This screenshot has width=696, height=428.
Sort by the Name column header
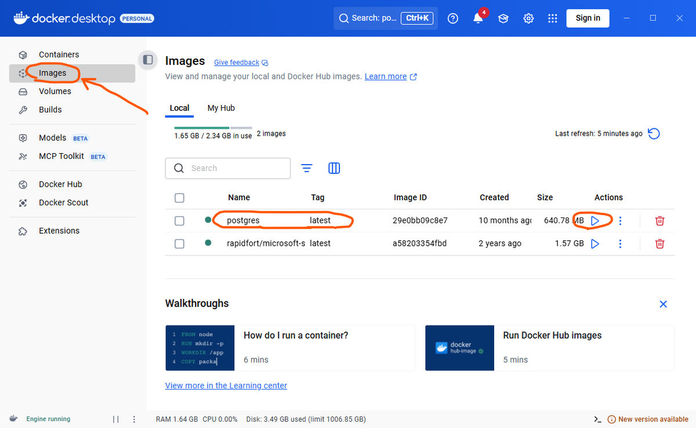239,198
